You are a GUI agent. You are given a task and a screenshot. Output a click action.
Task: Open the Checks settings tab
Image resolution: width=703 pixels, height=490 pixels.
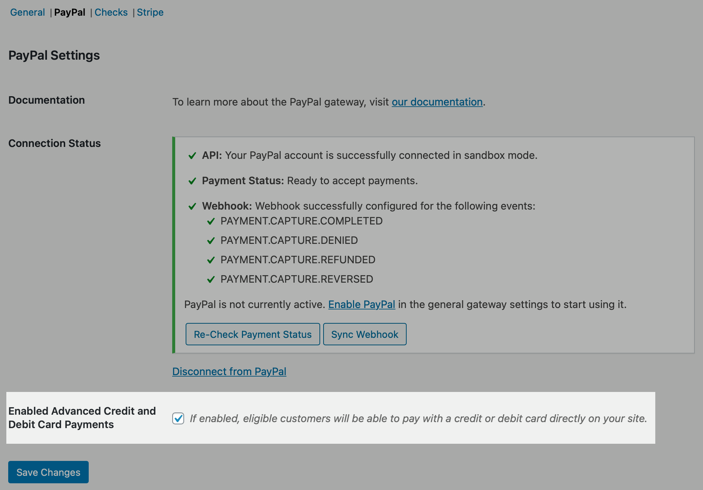tap(111, 12)
